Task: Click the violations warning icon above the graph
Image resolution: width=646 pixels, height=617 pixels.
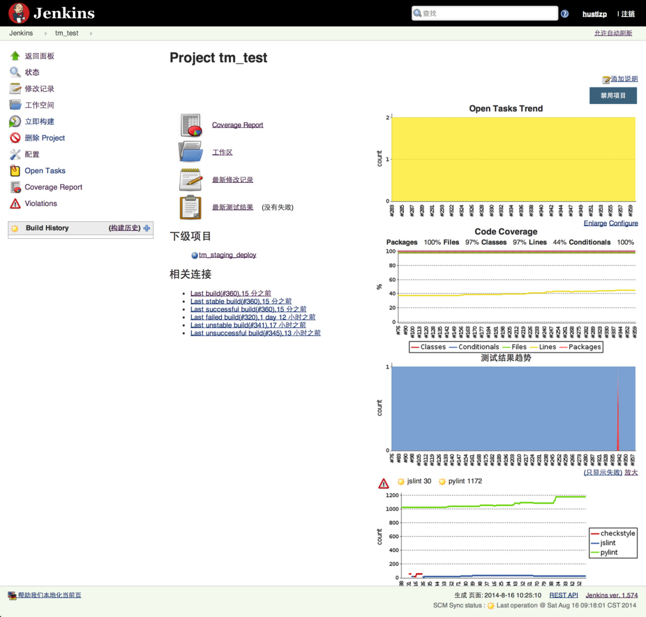Action: click(384, 483)
